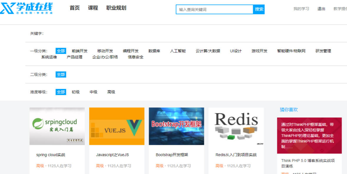Open Think PHP 5.0 博客系统实战项目演练
This screenshot has width=347, height=174.
coord(308,163)
